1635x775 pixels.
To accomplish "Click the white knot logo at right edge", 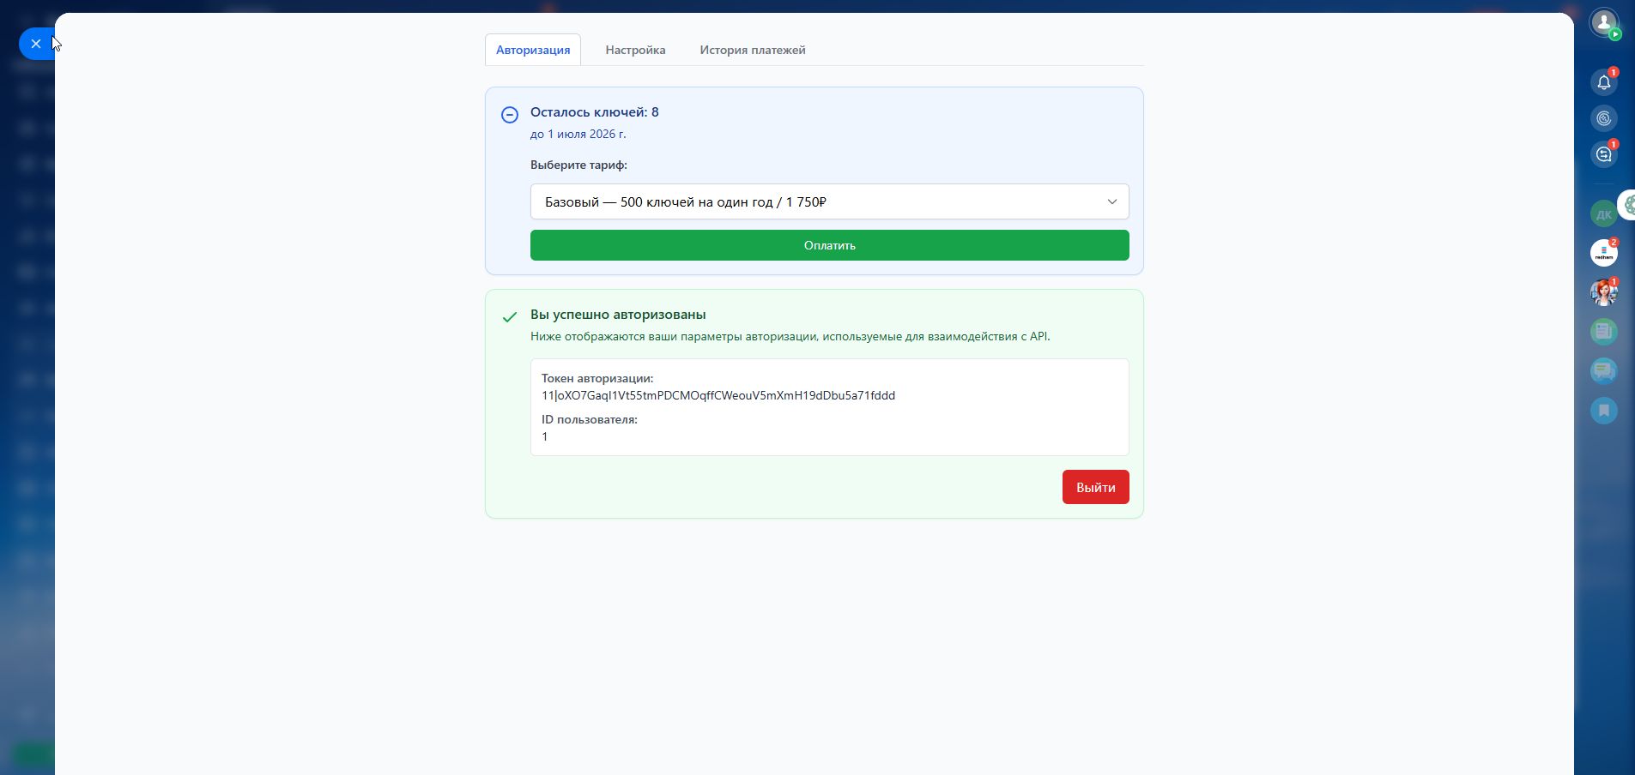I will [x=1627, y=205].
